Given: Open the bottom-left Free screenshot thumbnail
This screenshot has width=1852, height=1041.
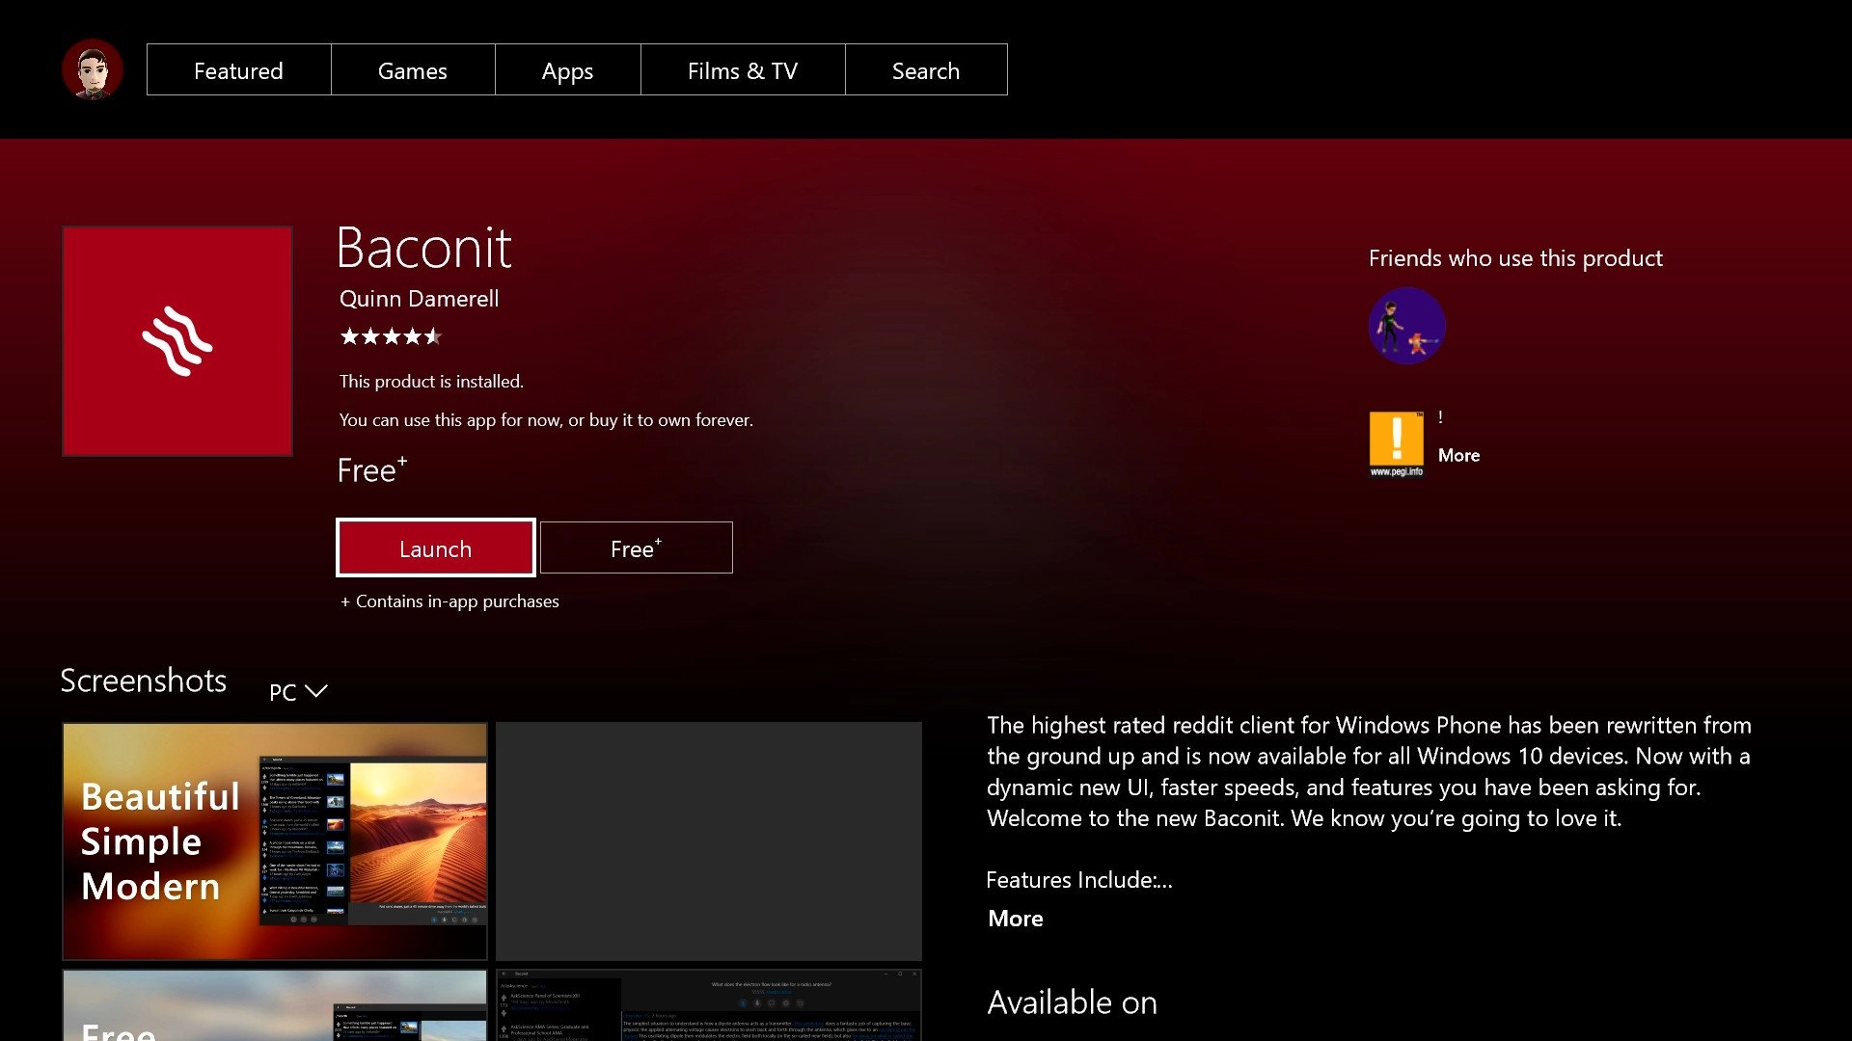Looking at the screenshot, I should coord(275,1005).
